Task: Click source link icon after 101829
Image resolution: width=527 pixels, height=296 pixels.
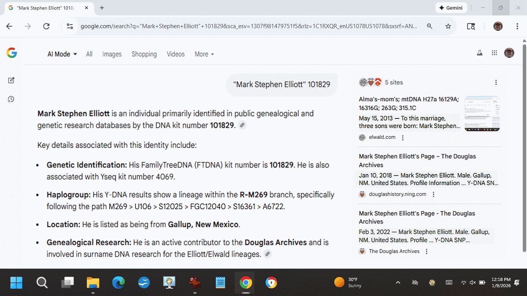Action: [242, 125]
